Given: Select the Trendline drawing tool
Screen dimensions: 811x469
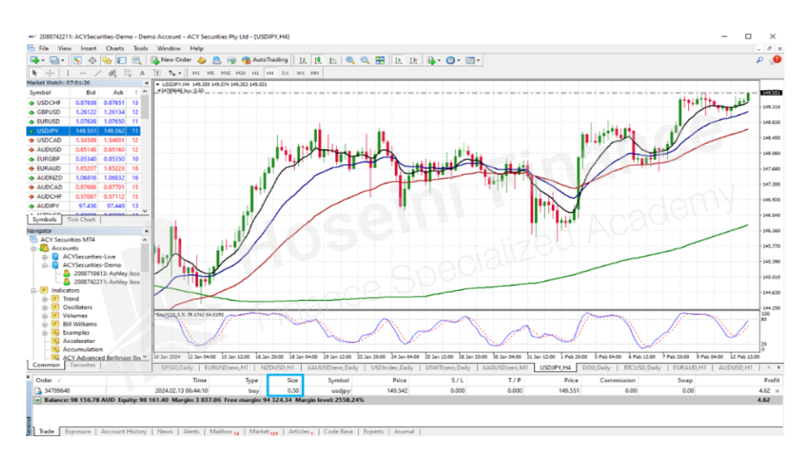Looking at the screenshot, I should [98, 73].
